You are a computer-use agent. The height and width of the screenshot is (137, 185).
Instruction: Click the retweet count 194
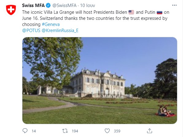[75, 131]
